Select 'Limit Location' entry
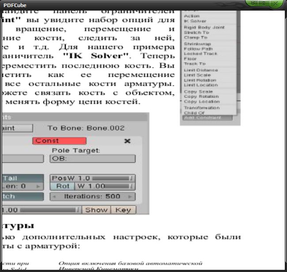This screenshot has width=287, height=272. pos(201,85)
